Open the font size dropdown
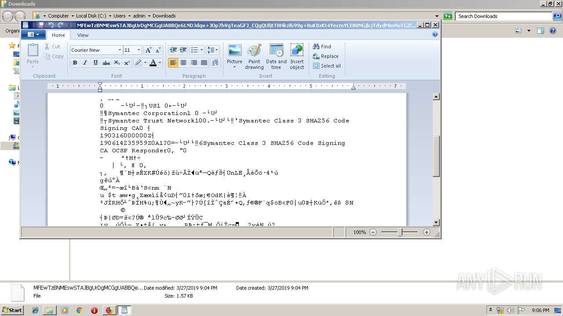This screenshot has height=316, width=563. click(x=139, y=50)
